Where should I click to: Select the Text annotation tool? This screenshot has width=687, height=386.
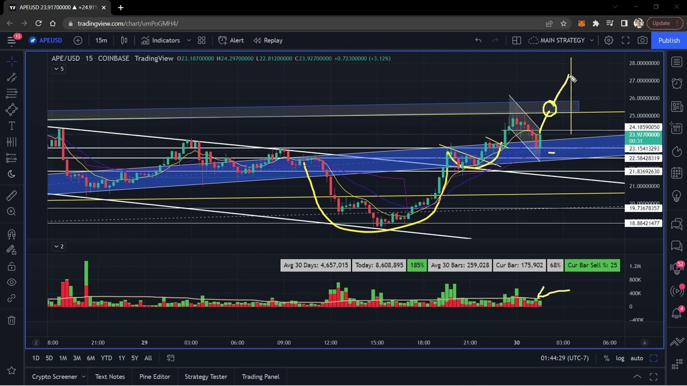pos(11,126)
